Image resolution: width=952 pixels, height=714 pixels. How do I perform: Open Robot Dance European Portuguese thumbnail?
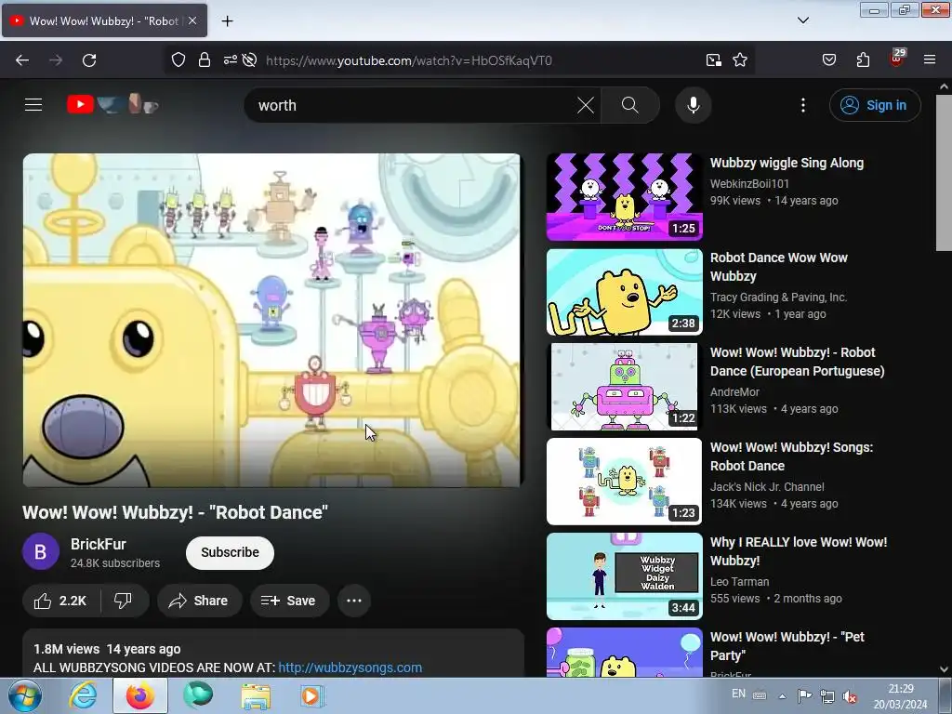625,387
